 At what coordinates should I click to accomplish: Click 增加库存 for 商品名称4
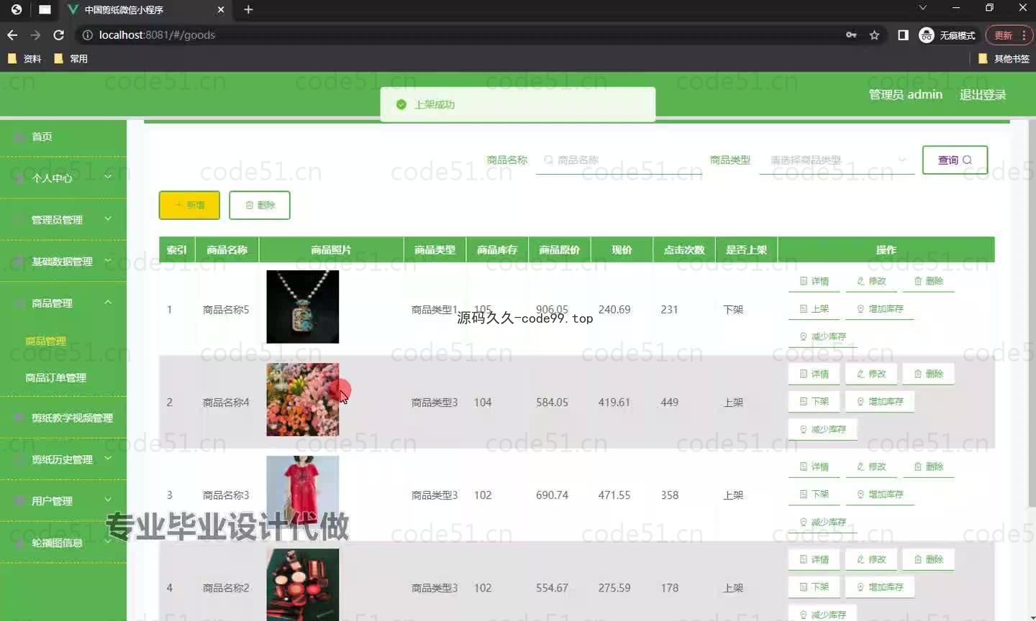pos(880,402)
